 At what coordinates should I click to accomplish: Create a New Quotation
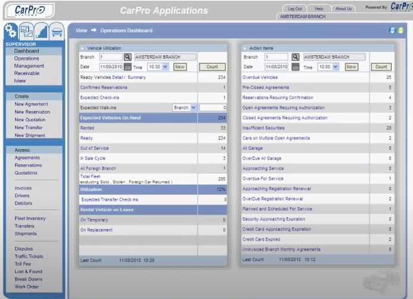point(30,119)
